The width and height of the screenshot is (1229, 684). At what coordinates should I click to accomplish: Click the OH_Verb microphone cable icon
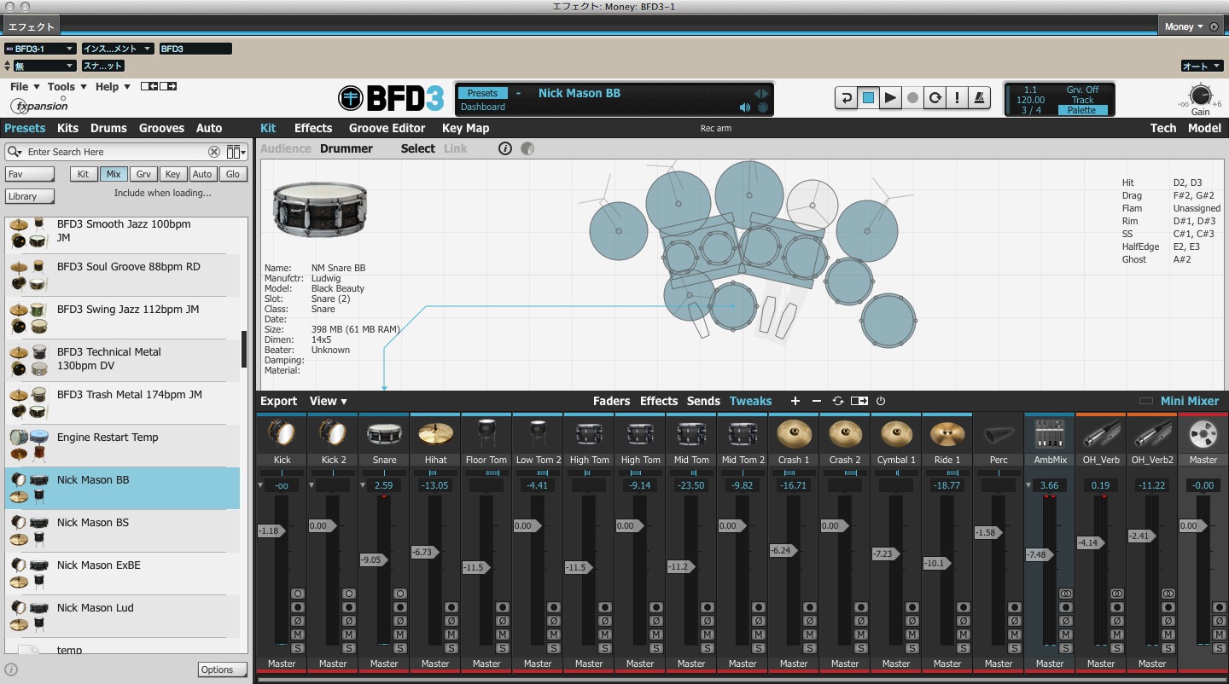click(1101, 434)
